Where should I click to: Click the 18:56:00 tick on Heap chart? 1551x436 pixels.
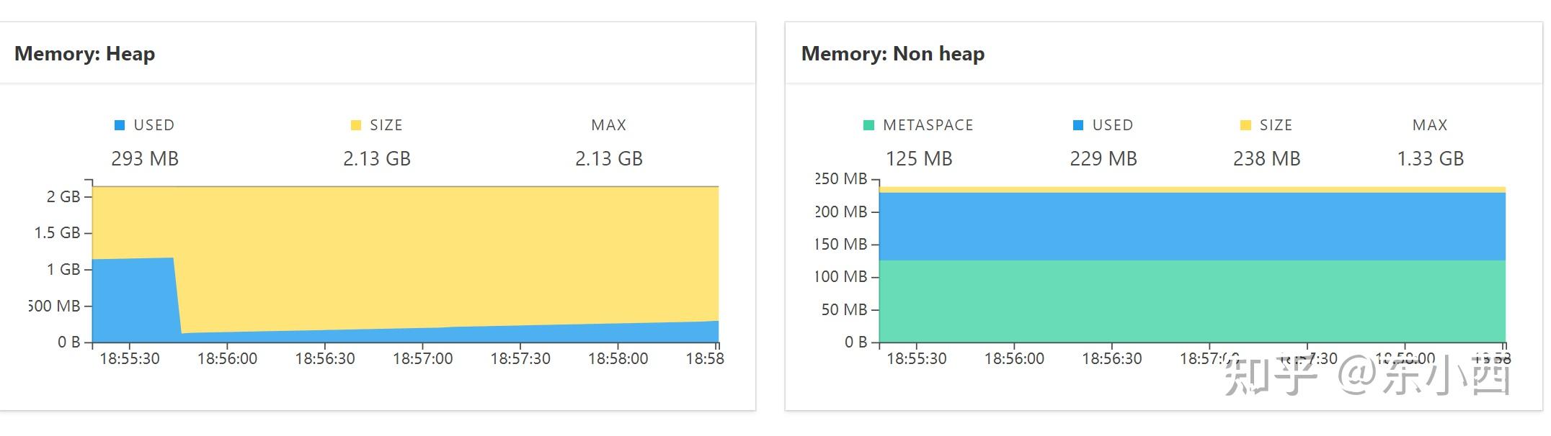tap(227, 358)
